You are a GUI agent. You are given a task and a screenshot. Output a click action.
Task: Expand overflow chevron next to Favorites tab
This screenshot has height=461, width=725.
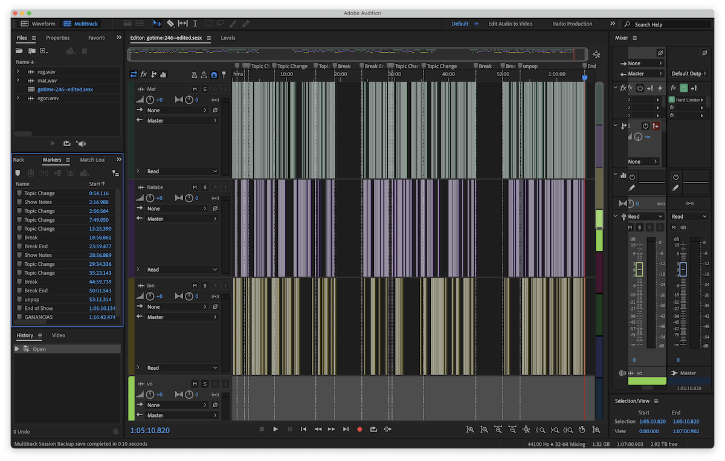click(118, 37)
